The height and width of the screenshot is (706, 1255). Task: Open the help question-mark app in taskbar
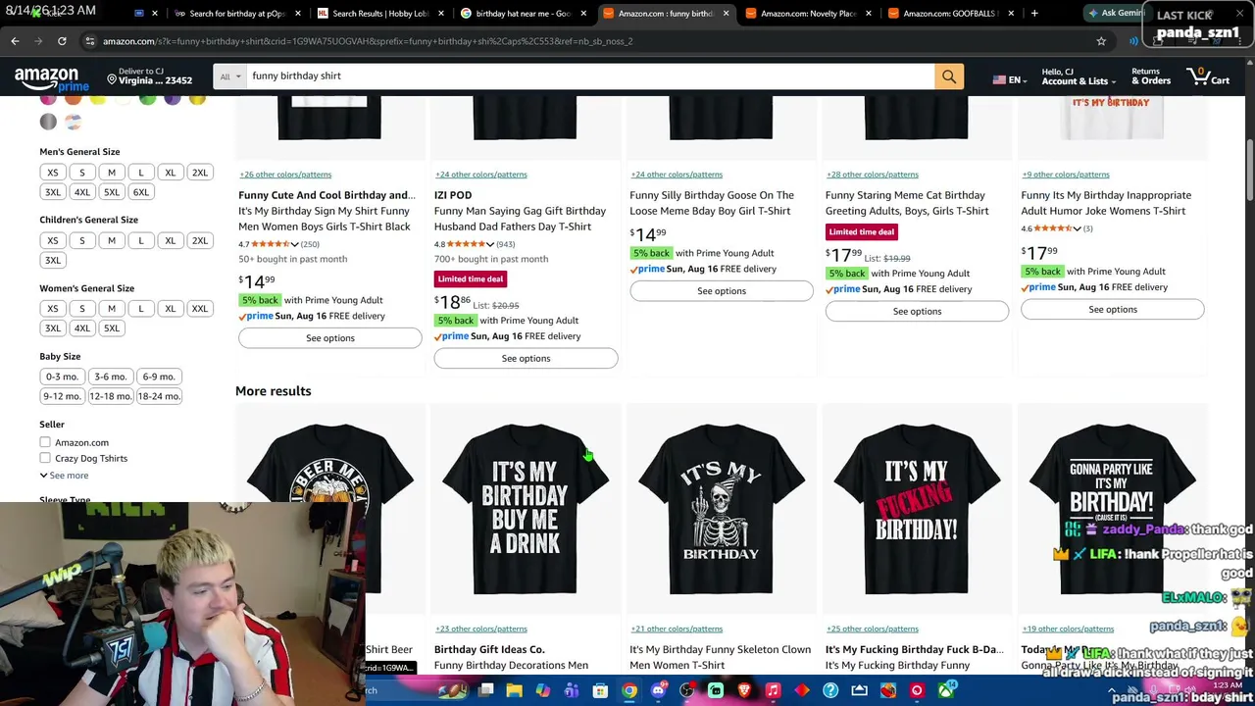point(830,690)
